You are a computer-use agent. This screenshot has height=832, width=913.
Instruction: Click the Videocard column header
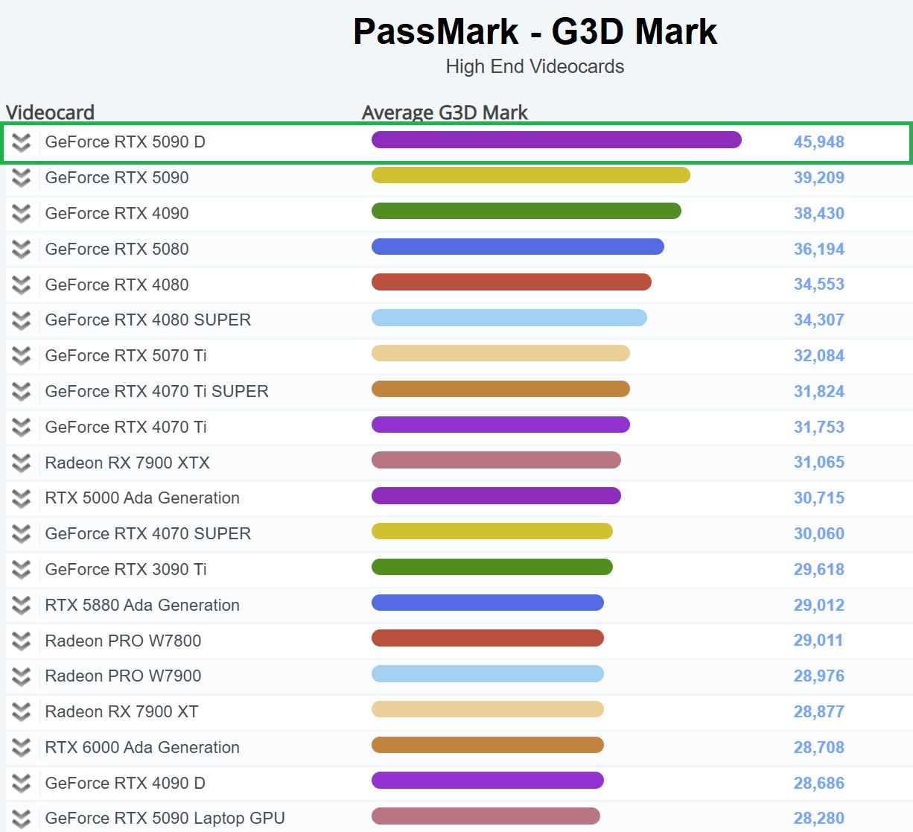[50, 112]
